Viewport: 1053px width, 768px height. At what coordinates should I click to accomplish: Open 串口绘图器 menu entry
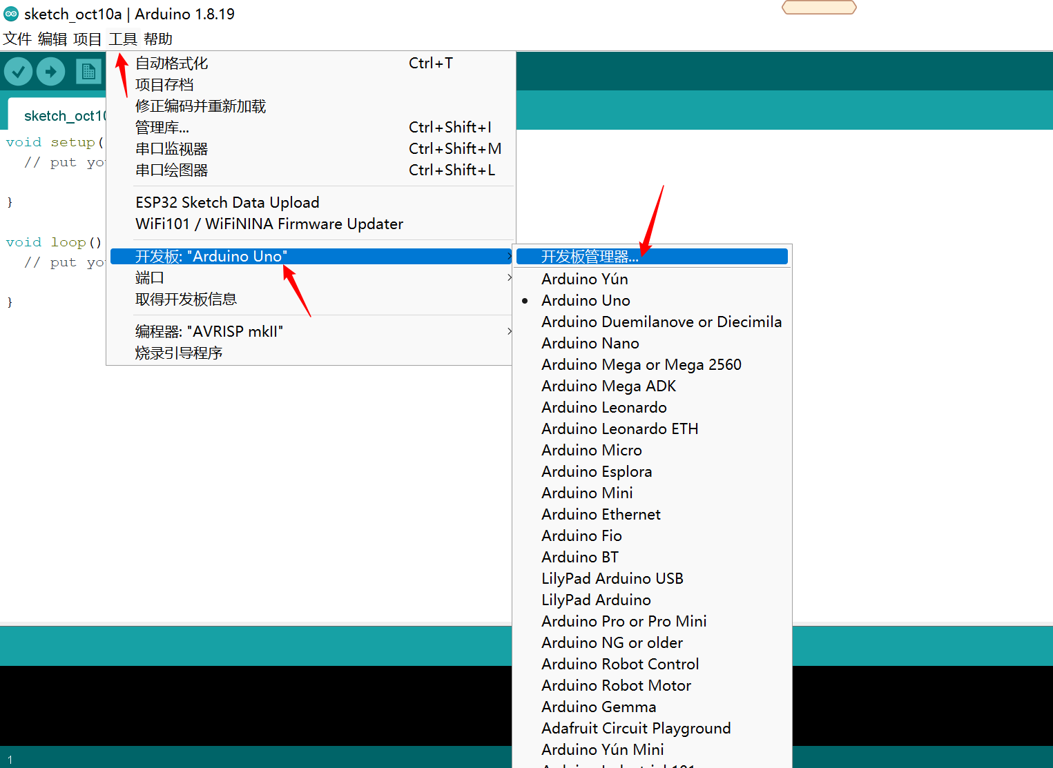tap(311, 170)
